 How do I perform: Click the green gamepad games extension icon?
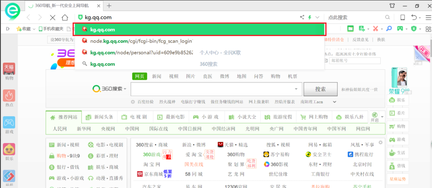click(400, 28)
